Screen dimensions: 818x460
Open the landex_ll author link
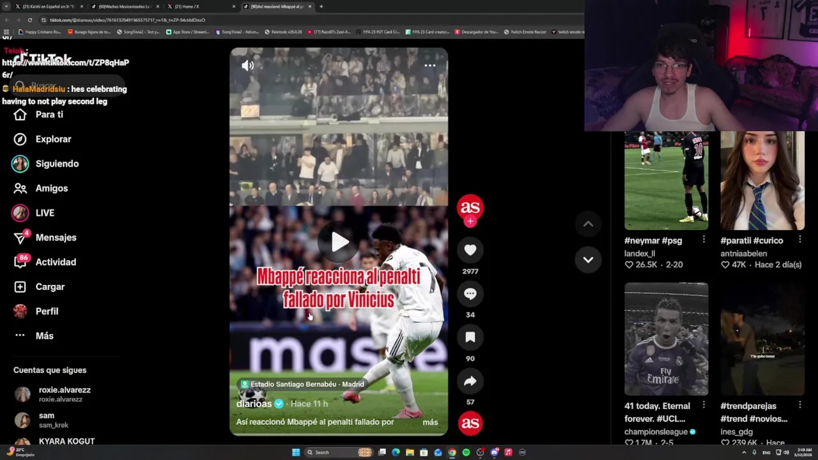click(640, 254)
